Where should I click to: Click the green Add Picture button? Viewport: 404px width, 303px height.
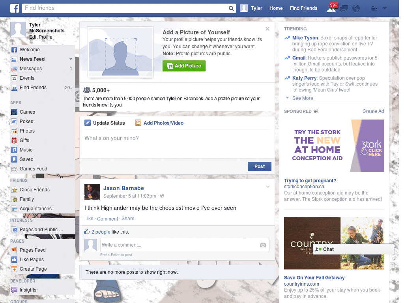tap(184, 66)
